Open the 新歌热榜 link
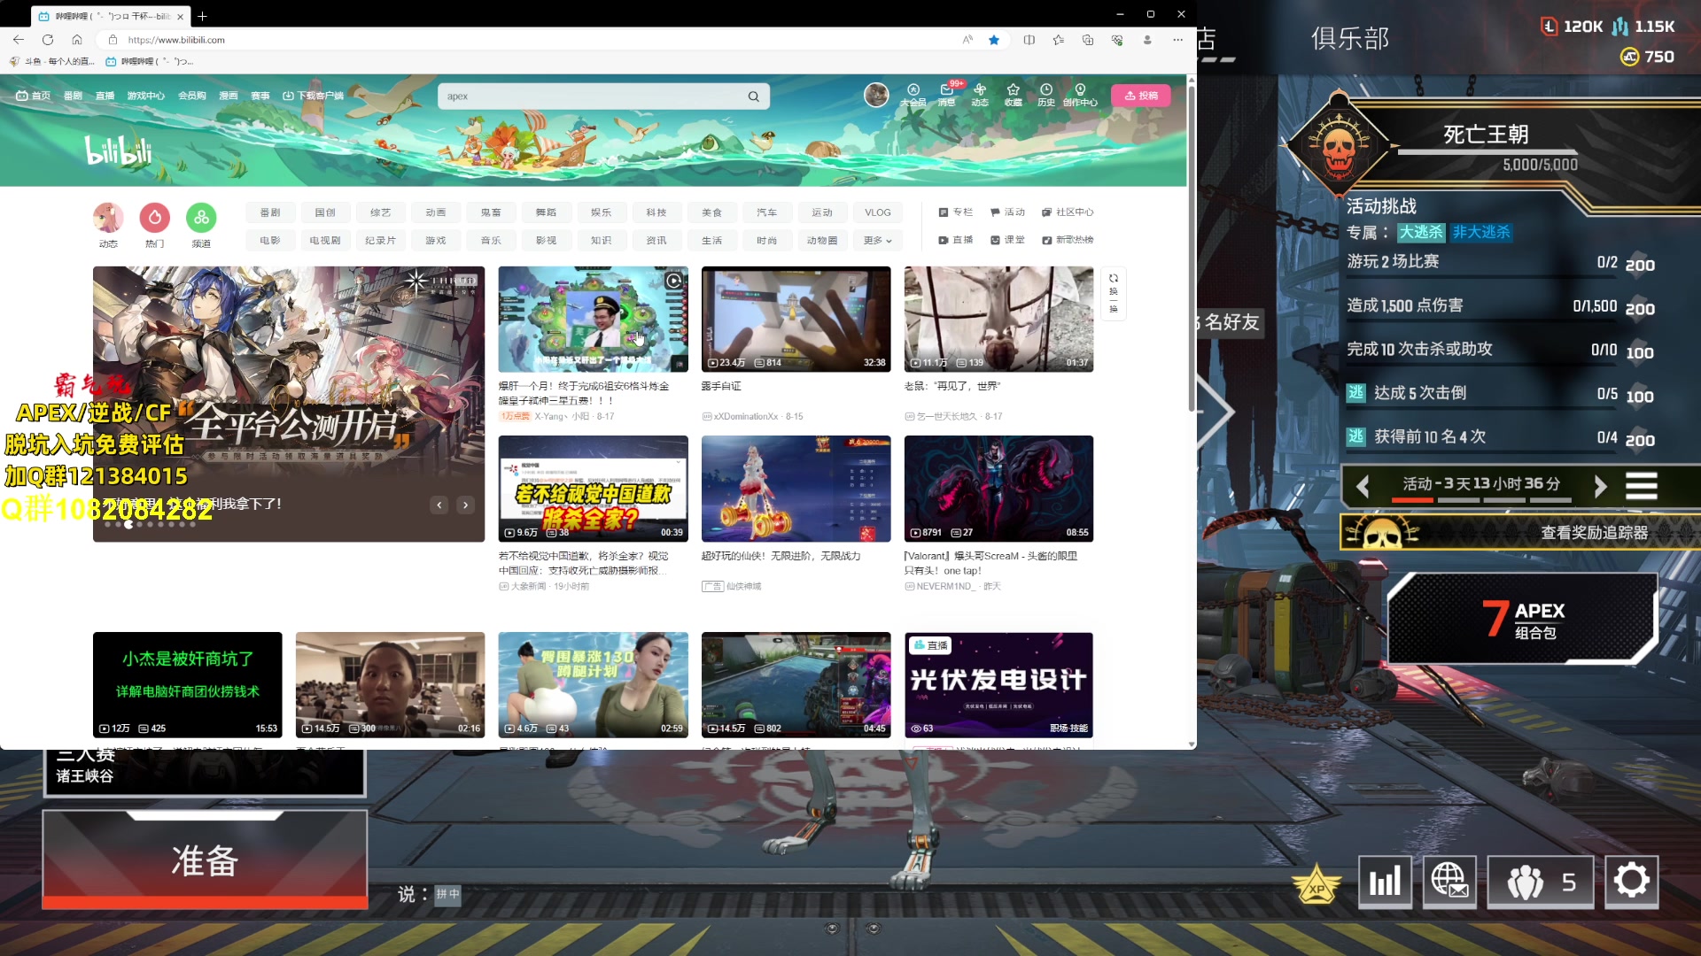Screen dimensions: 1701x956 click(x=1068, y=241)
